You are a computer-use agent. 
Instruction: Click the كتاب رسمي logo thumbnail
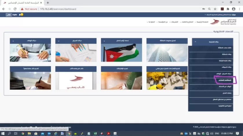pyautogui.click(x=76, y=81)
